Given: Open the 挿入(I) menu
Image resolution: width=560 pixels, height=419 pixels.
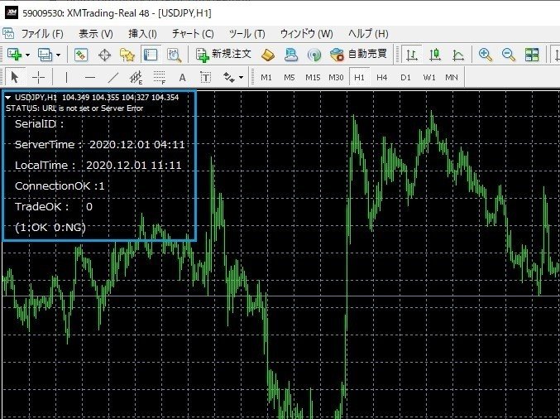Looking at the screenshot, I should [x=142, y=34].
